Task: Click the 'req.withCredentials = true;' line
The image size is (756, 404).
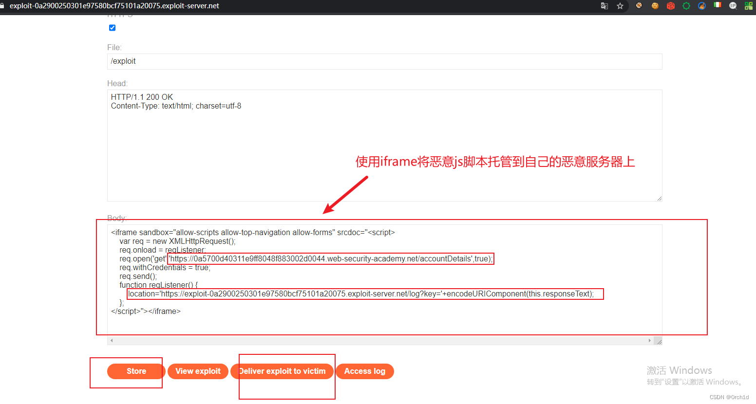Action: [165, 267]
